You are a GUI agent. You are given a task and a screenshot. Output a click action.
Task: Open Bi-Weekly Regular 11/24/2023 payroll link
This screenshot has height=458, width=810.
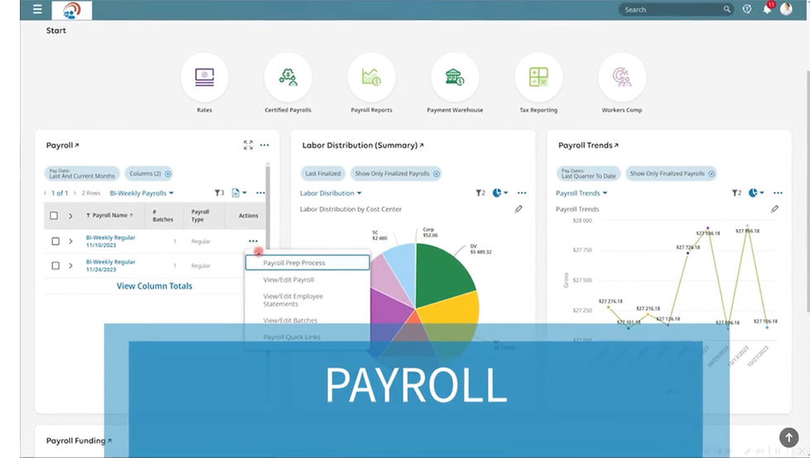pyautogui.click(x=111, y=265)
